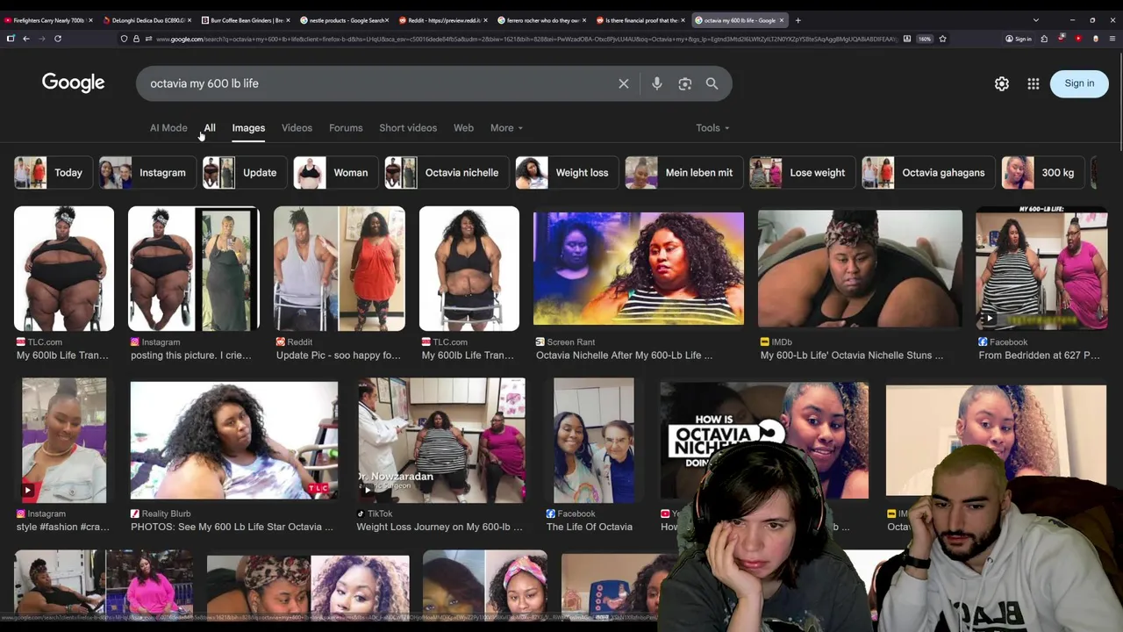This screenshot has width=1123, height=632.
Task: Click the browser toolbar Sign in account button
Action: (1019, 39)
